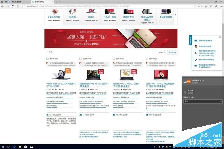Click the ¥7499.00 price text
Viewport: 224px width, 149px height.
tap(159, 90)
